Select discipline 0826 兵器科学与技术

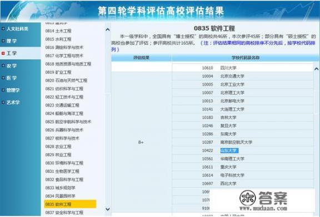click(64, 130)
